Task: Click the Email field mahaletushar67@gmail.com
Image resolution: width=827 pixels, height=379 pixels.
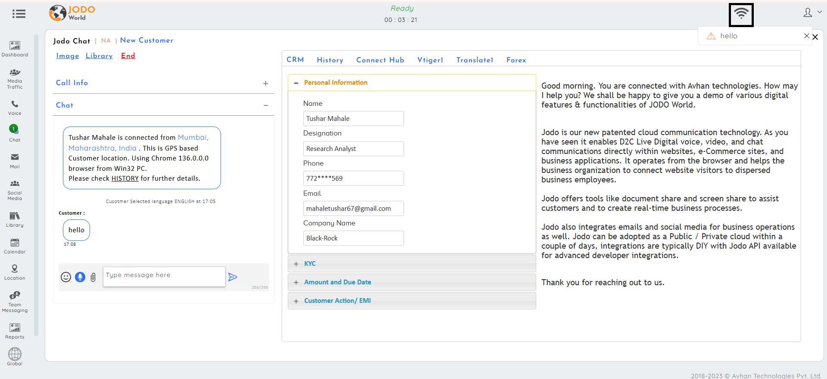Action: pos(353,209)
